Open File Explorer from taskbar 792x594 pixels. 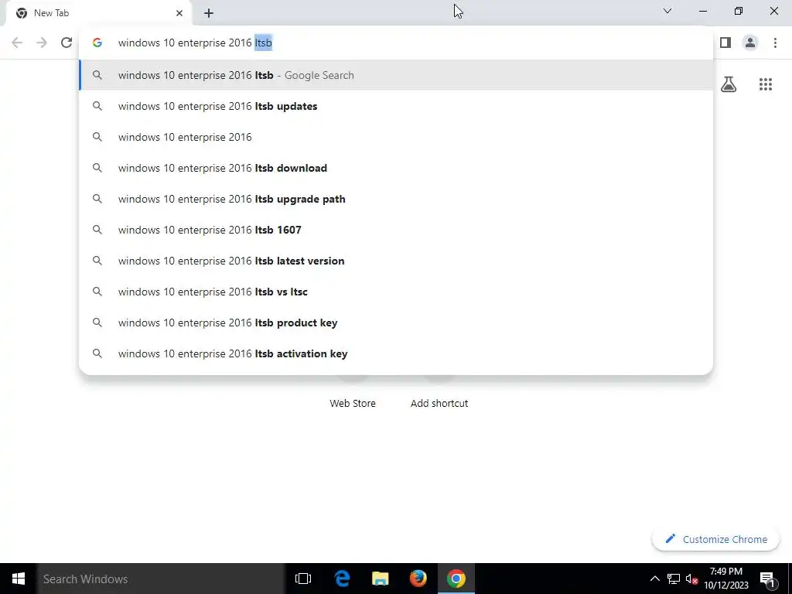click(380, 579)
